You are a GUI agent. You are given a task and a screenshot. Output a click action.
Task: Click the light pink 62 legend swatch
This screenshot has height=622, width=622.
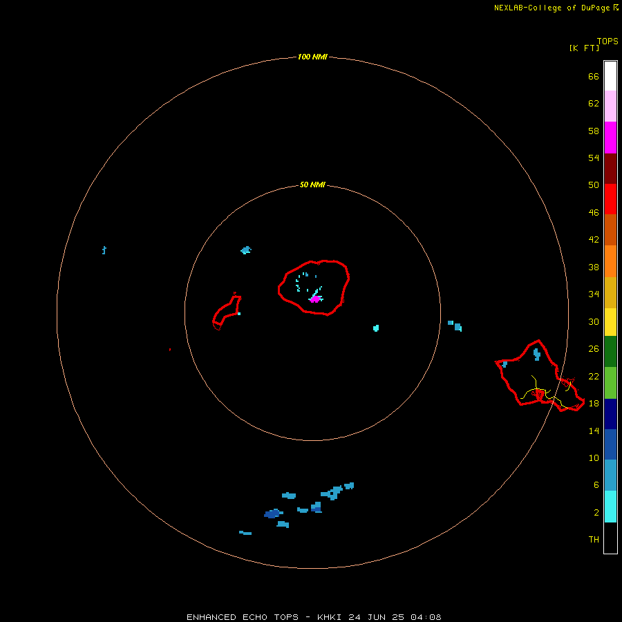click(x=610, y=106)
